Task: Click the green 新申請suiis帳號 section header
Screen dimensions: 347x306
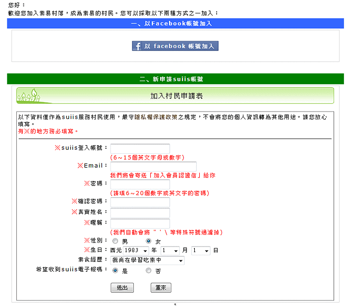Action: click(175, 79)
